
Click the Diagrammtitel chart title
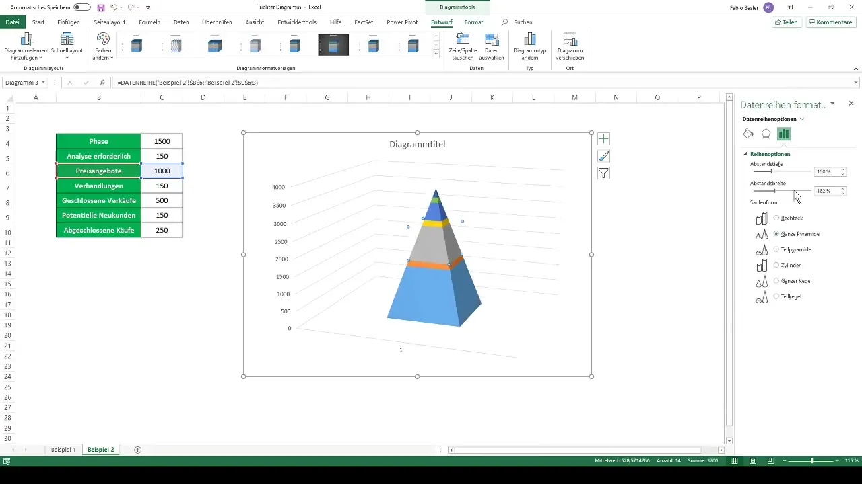coord(418,144)
